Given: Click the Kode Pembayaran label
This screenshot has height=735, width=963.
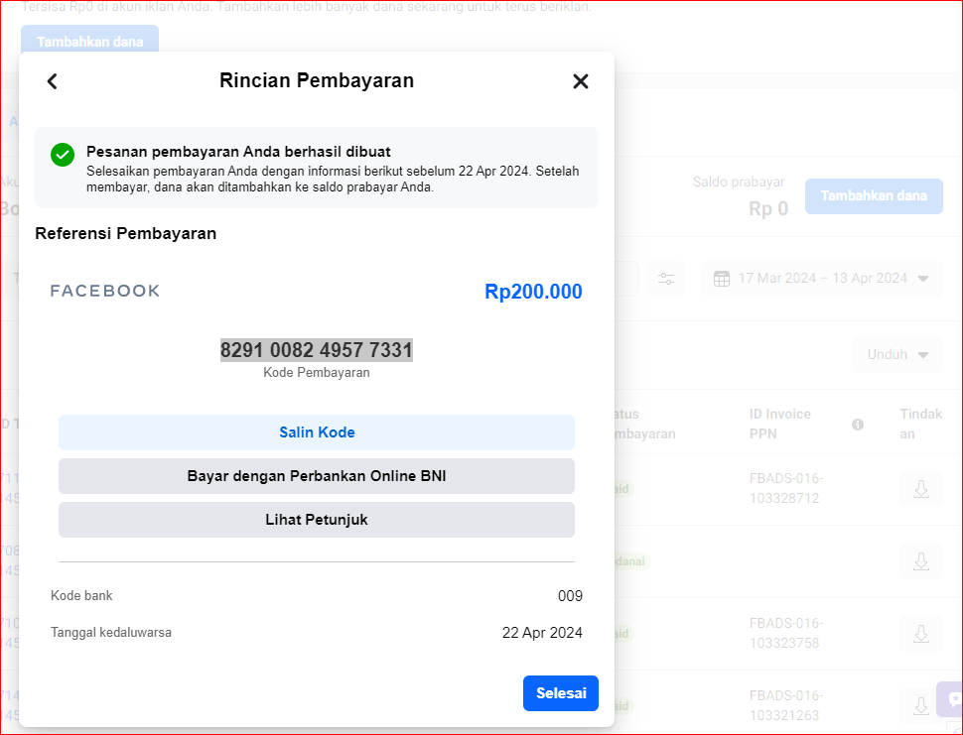Looking at the screenshot, I should 317,373.
